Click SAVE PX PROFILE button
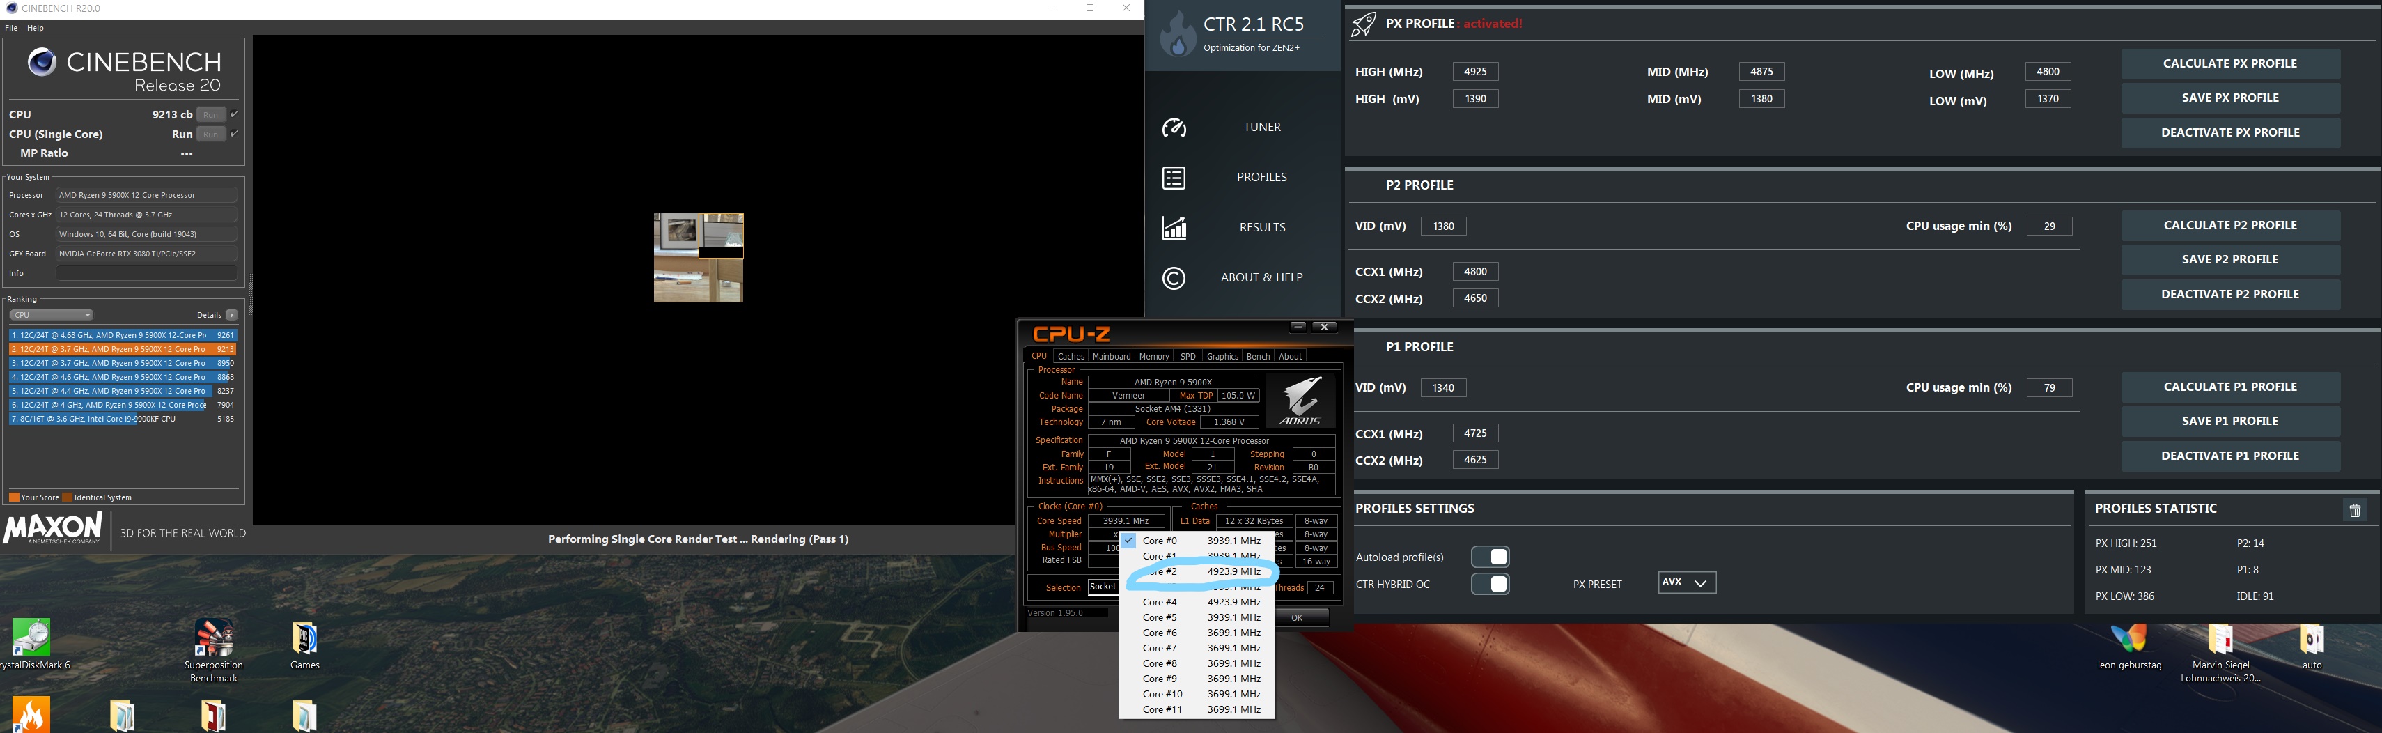This screenshot has height=733, width=2382. point(2230,98)
